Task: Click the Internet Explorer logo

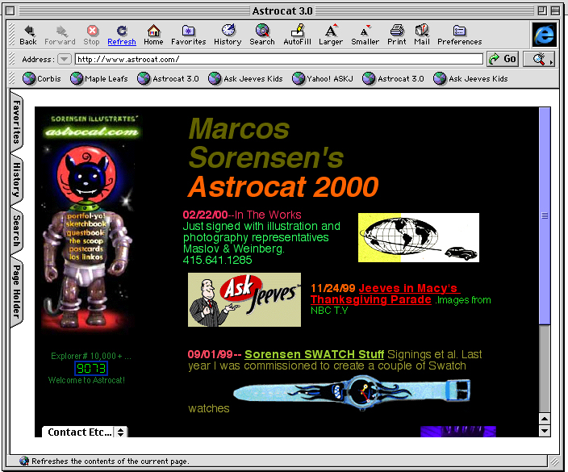Action: click(x=544, y=35)
